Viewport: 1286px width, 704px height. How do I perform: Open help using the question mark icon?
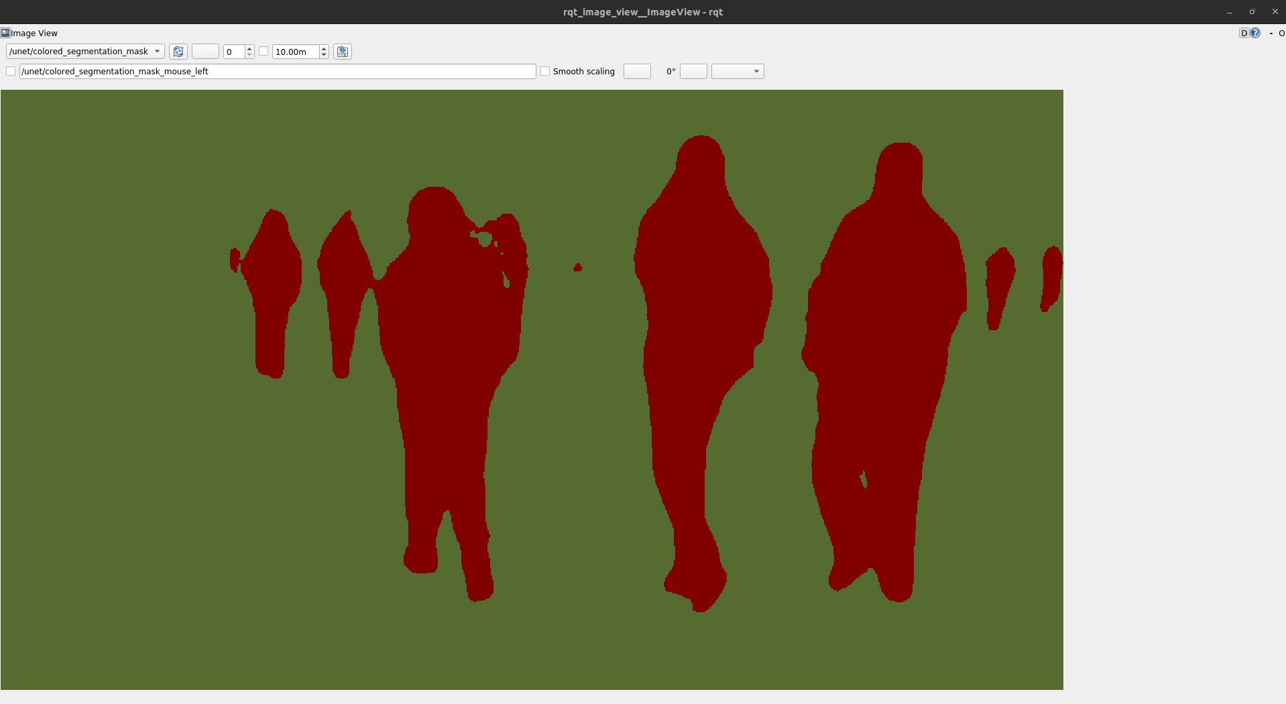[x=1255, y=33]
